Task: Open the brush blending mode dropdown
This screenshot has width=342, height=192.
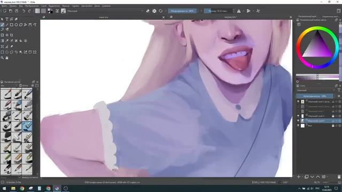Action: pyautogui.click(x=105, y=11)
